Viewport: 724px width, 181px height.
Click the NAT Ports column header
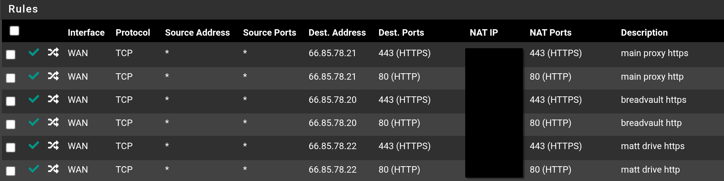pos(550,33)
